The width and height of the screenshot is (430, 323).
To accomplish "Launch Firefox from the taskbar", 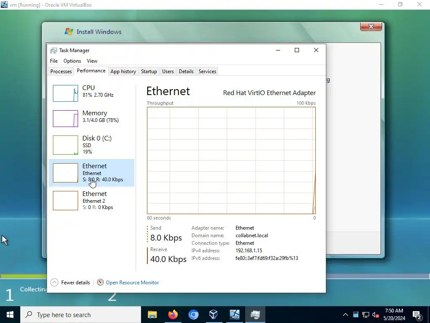I will pyautogui.click(x=173, y=315).
